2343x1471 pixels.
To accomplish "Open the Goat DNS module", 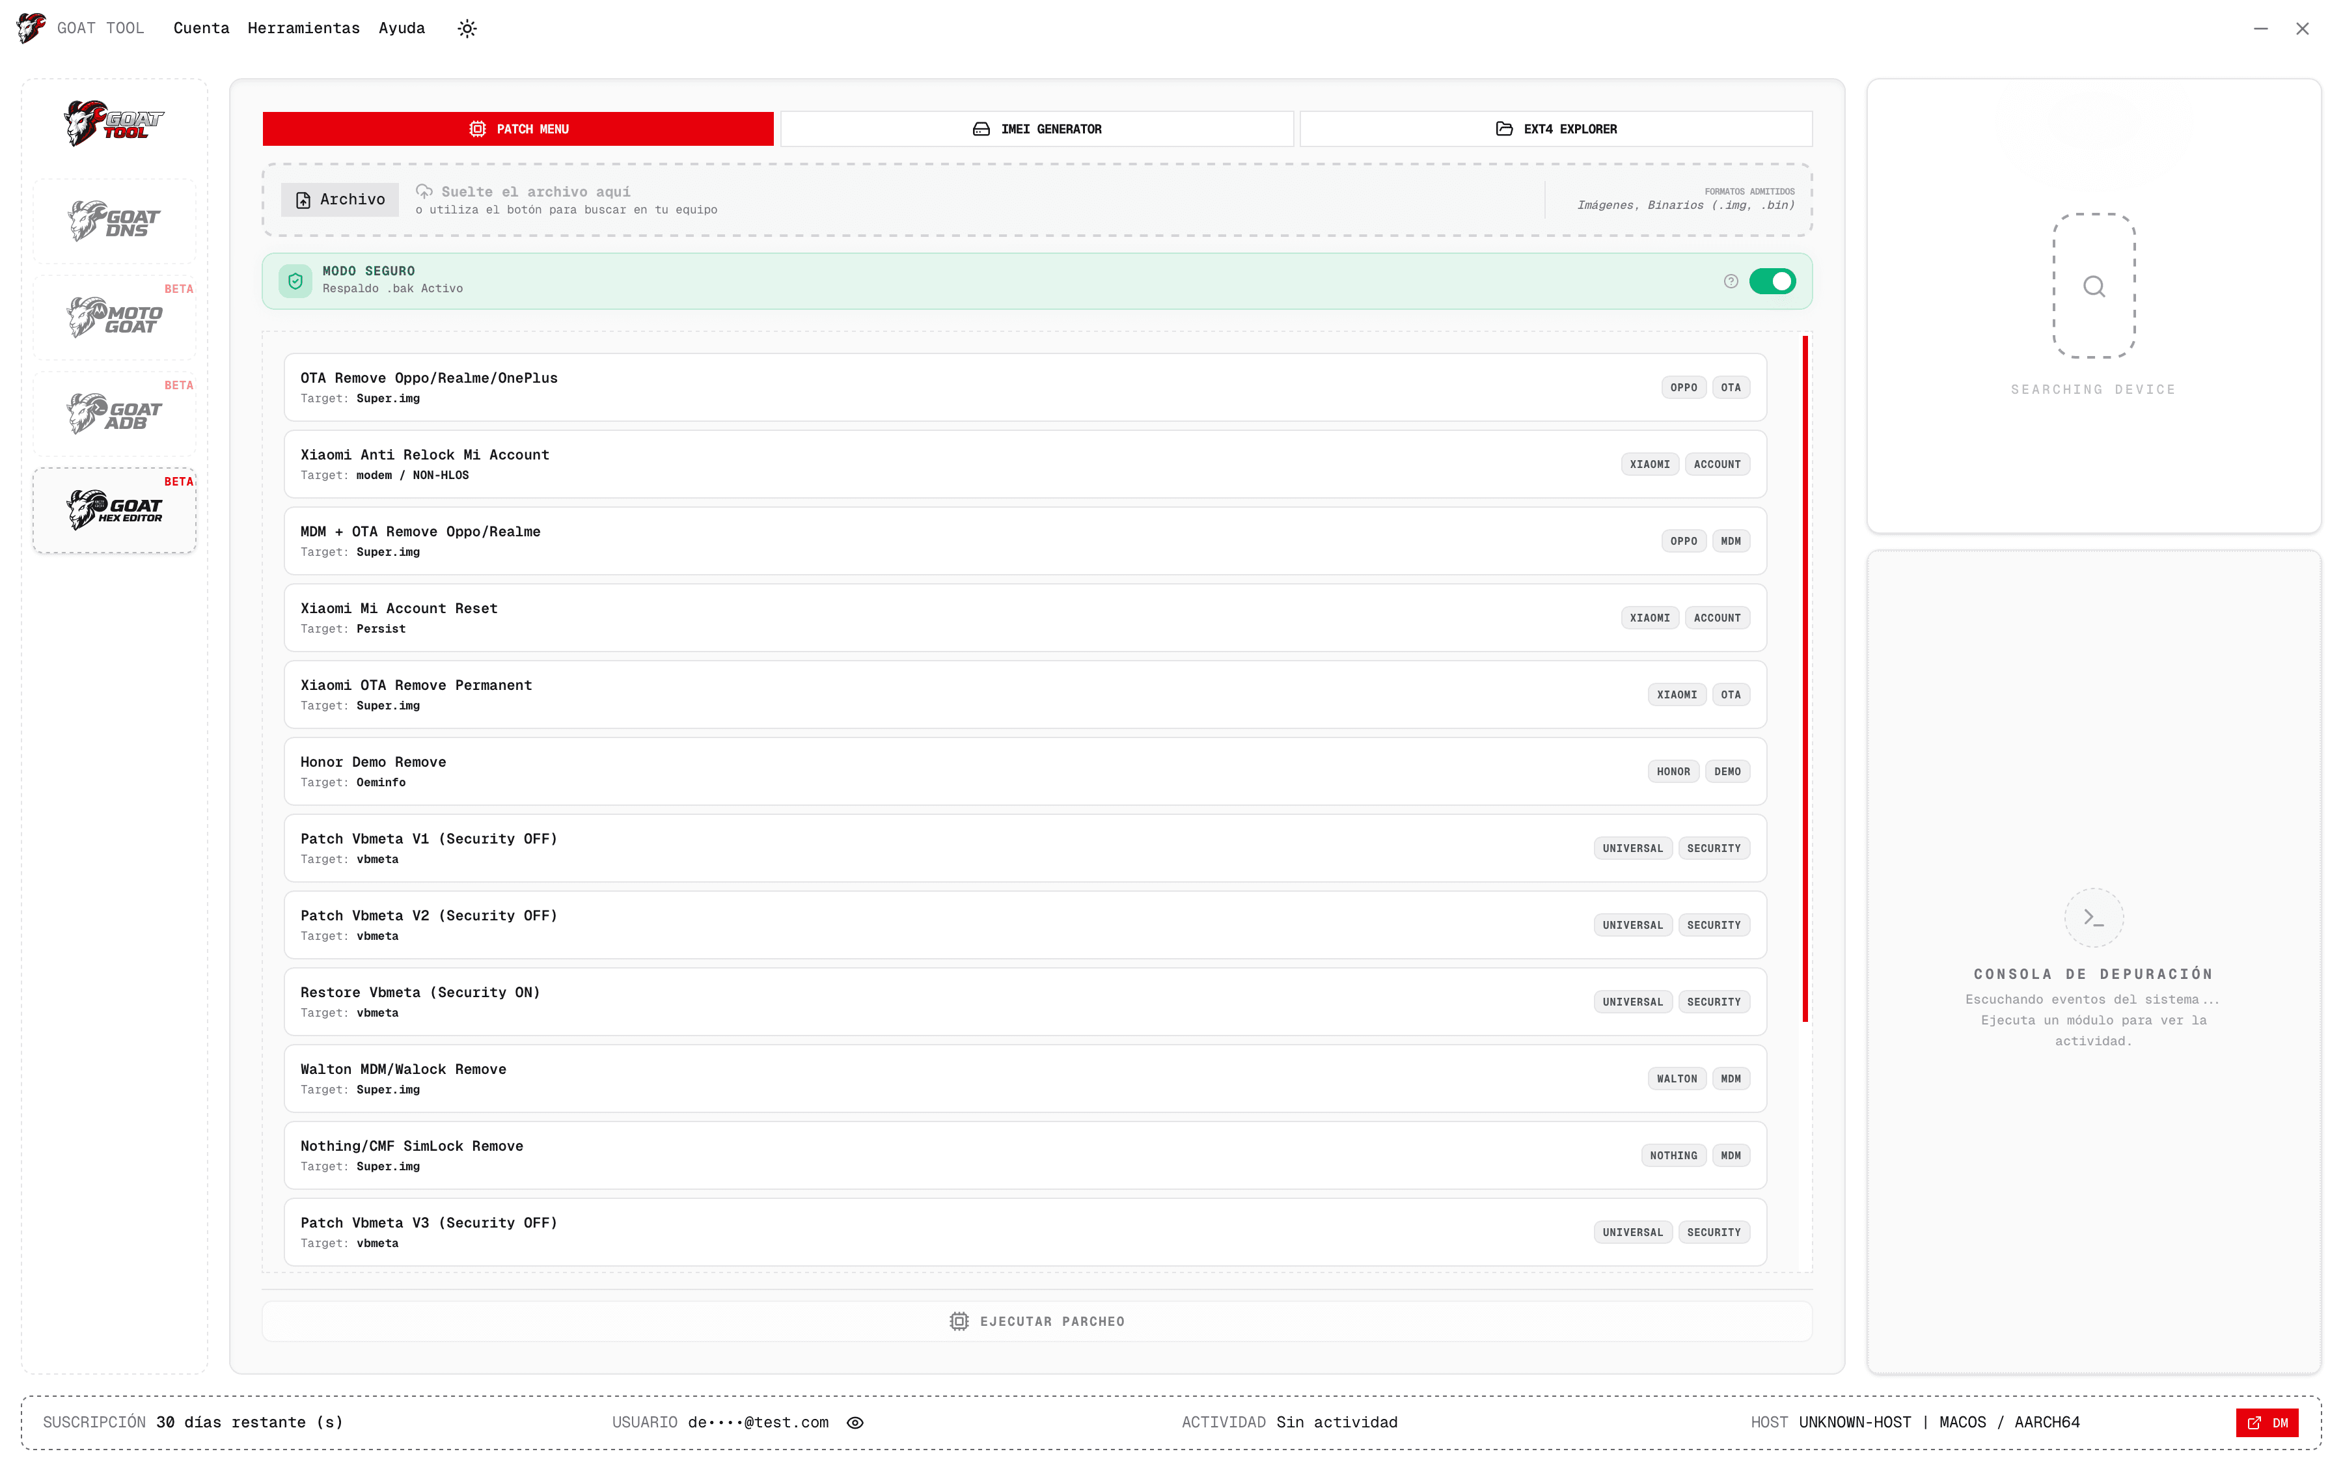I will coord(114,221).
